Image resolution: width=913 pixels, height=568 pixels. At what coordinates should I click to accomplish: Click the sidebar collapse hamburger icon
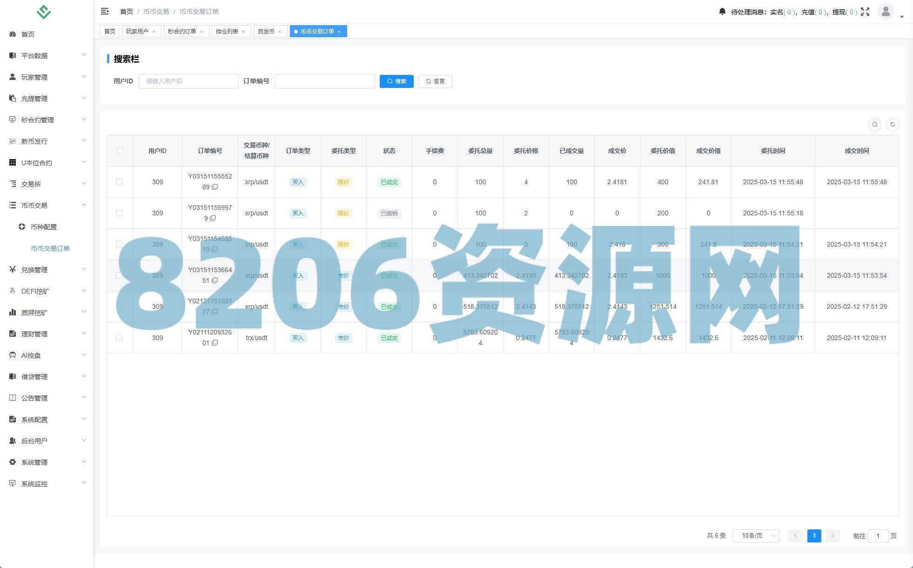[105, 11]
